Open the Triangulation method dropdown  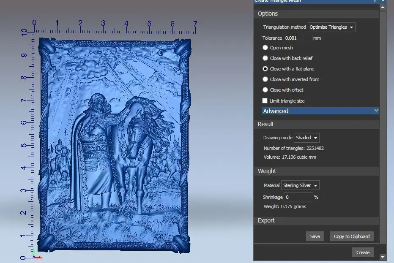pyautogui.click(x=331, y=27)
